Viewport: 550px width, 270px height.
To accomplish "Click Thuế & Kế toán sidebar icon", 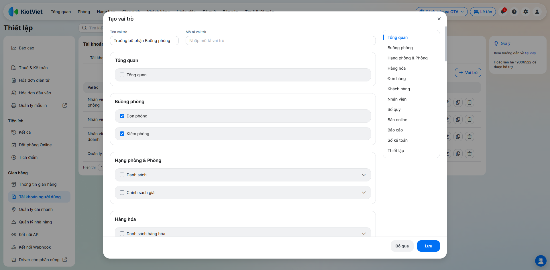I will pyautogui.click(x=14, y=68).
